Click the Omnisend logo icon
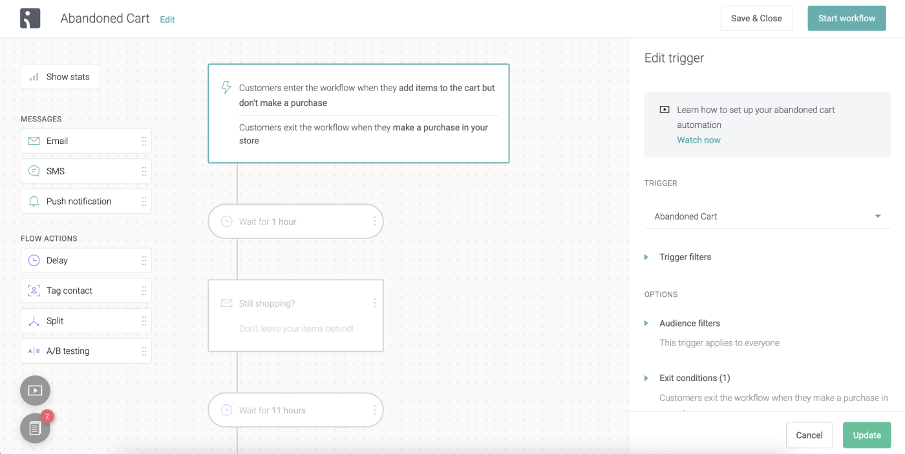Image resolution: width=905 pixels, height=454 pixels. [30, 18]
